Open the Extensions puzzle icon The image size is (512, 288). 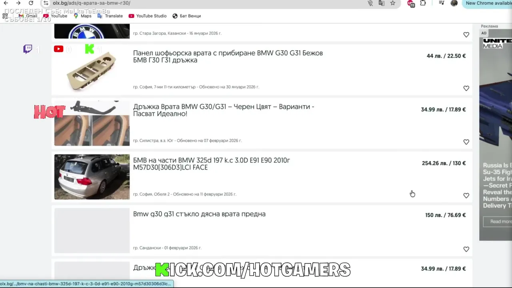[423, 3]
